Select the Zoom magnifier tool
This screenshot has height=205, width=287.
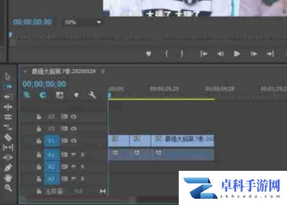[x=8, y=188]
